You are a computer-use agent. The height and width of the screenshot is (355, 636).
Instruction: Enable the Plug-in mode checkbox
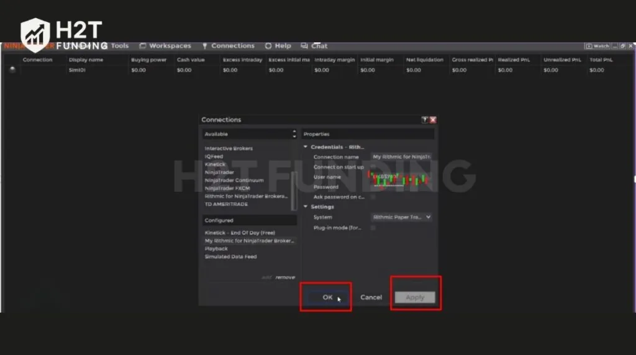click(373, 228)
